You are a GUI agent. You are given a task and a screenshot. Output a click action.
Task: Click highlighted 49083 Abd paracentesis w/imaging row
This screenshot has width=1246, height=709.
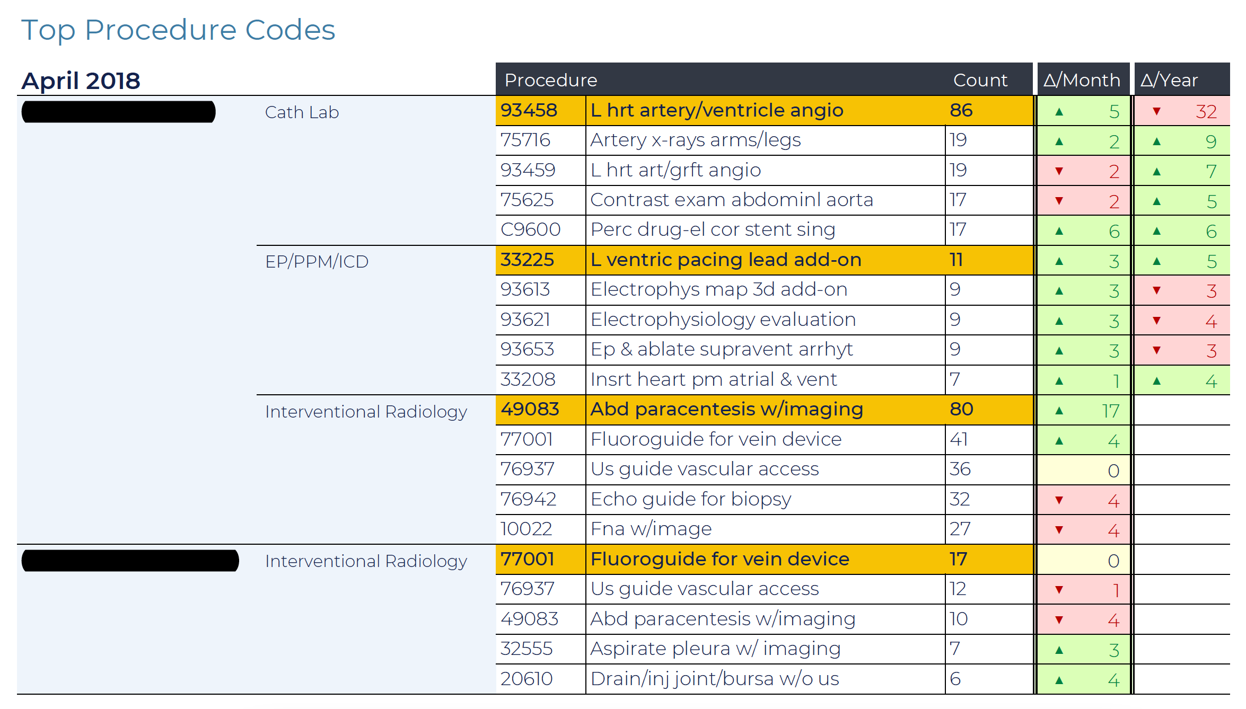(726, 409)
